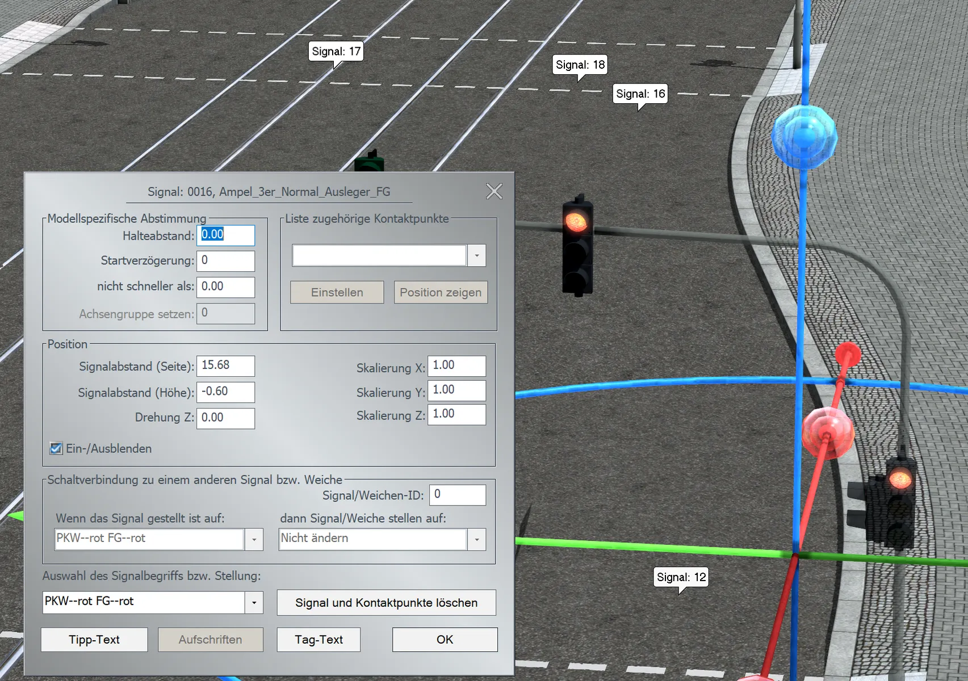Grab the red sphere gizmo handle
The width and height of the screenshot is (968, 681).
point(828,434)
